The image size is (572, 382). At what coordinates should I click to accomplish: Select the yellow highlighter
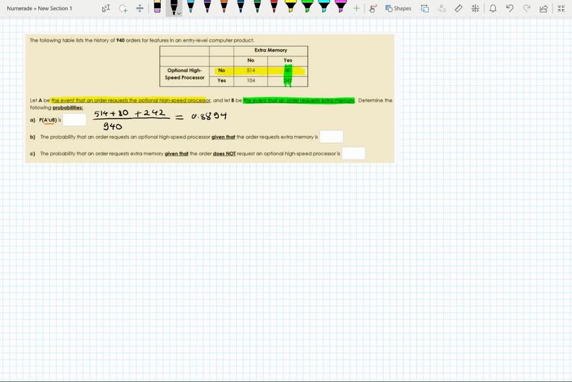[x=291, y=8]
